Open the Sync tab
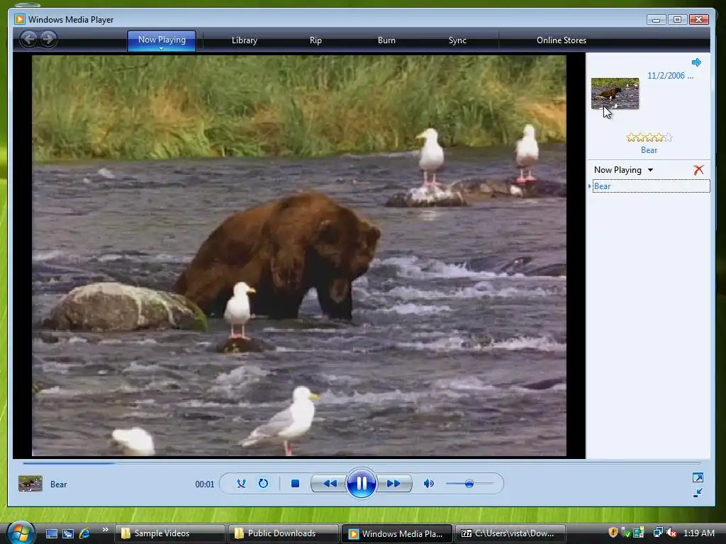 (x=457, y=40)
